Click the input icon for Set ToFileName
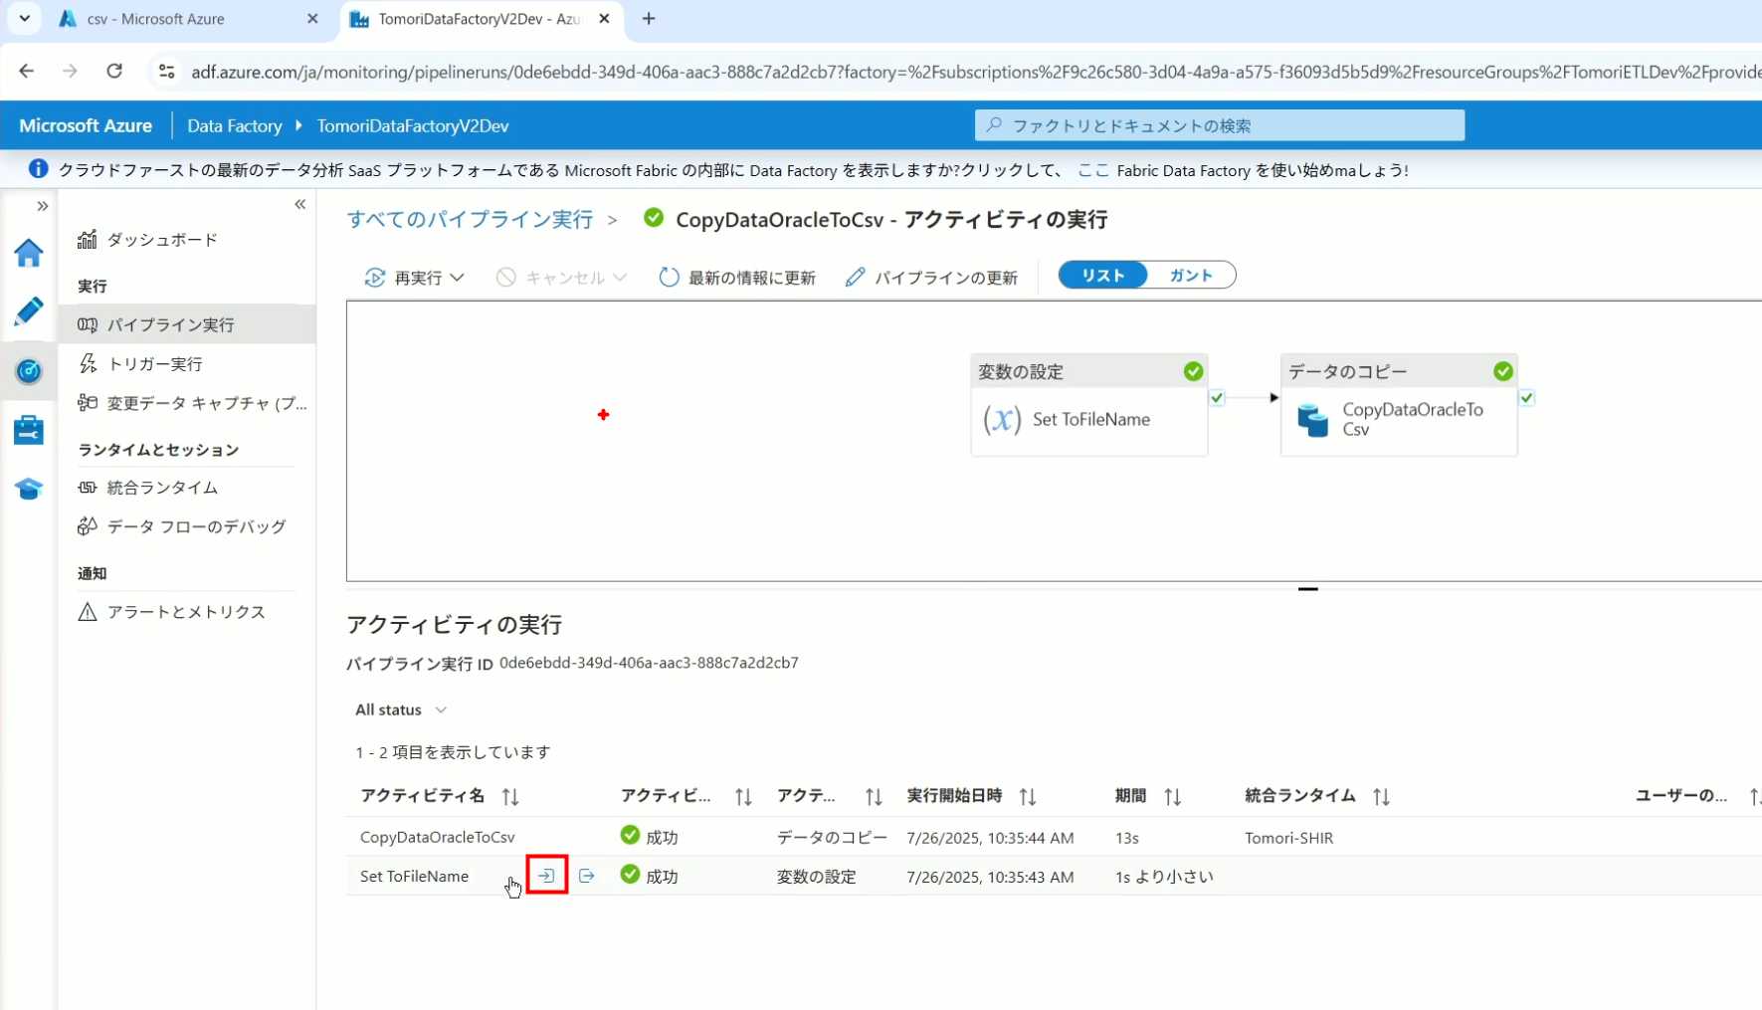Viewport: 1762px width, 1010px height. (546, 876)
